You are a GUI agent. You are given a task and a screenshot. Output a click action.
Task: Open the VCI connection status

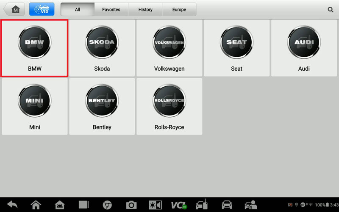[x=179, y=205]
